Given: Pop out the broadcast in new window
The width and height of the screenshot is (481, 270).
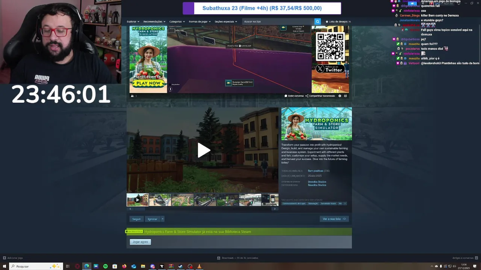Looking at the screenshot, I should [345, 96].
